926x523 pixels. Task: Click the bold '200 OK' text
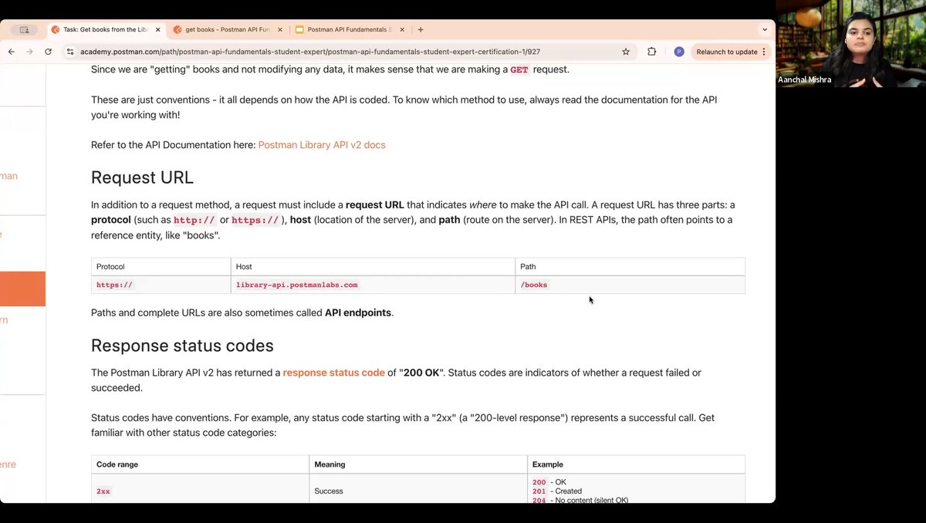tap(421, 373)
